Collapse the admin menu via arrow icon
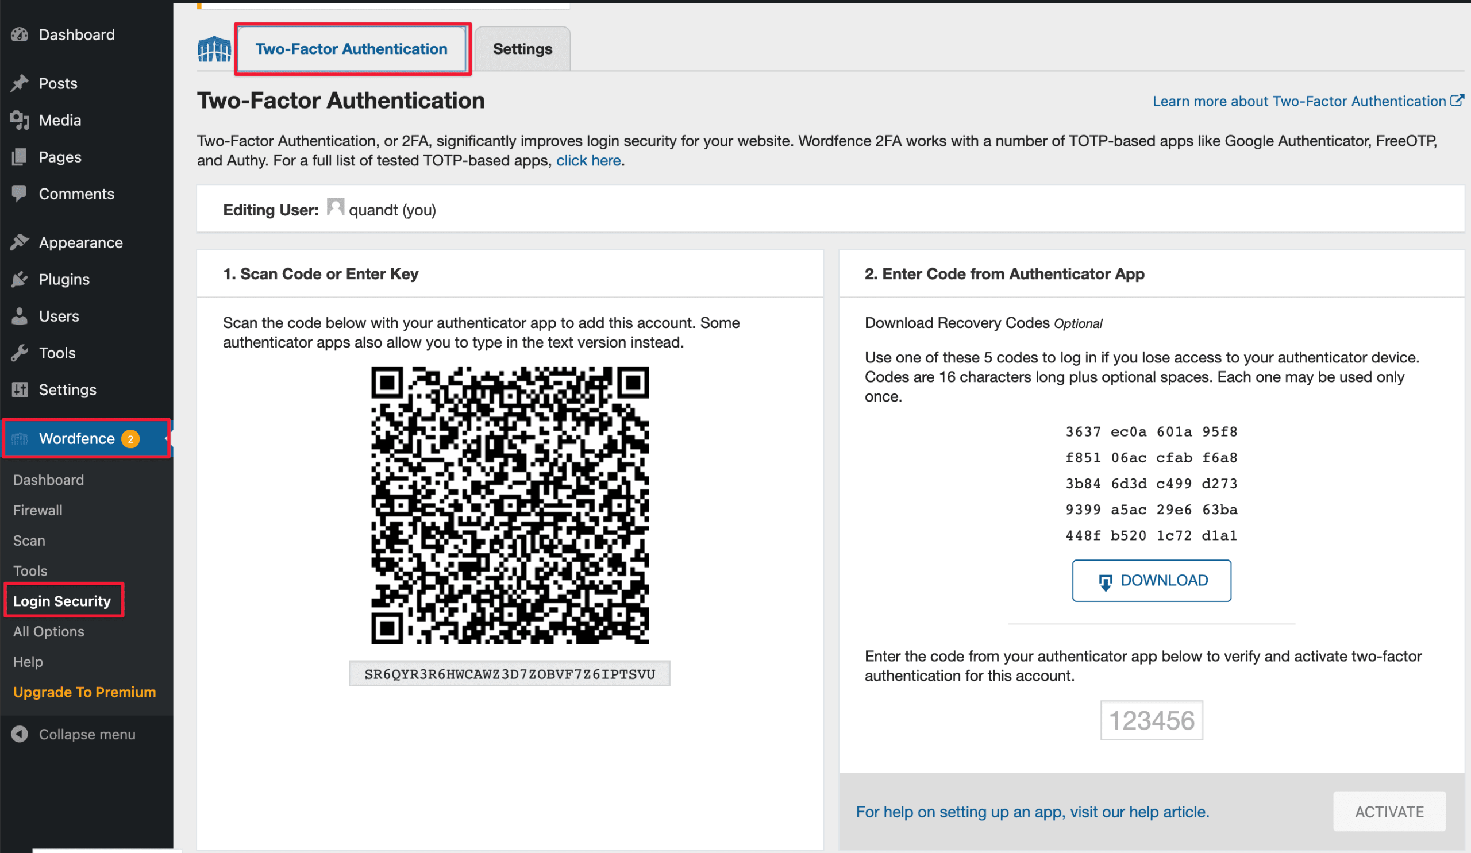Viewport: 1471px width, 853px height. [20, 734]
